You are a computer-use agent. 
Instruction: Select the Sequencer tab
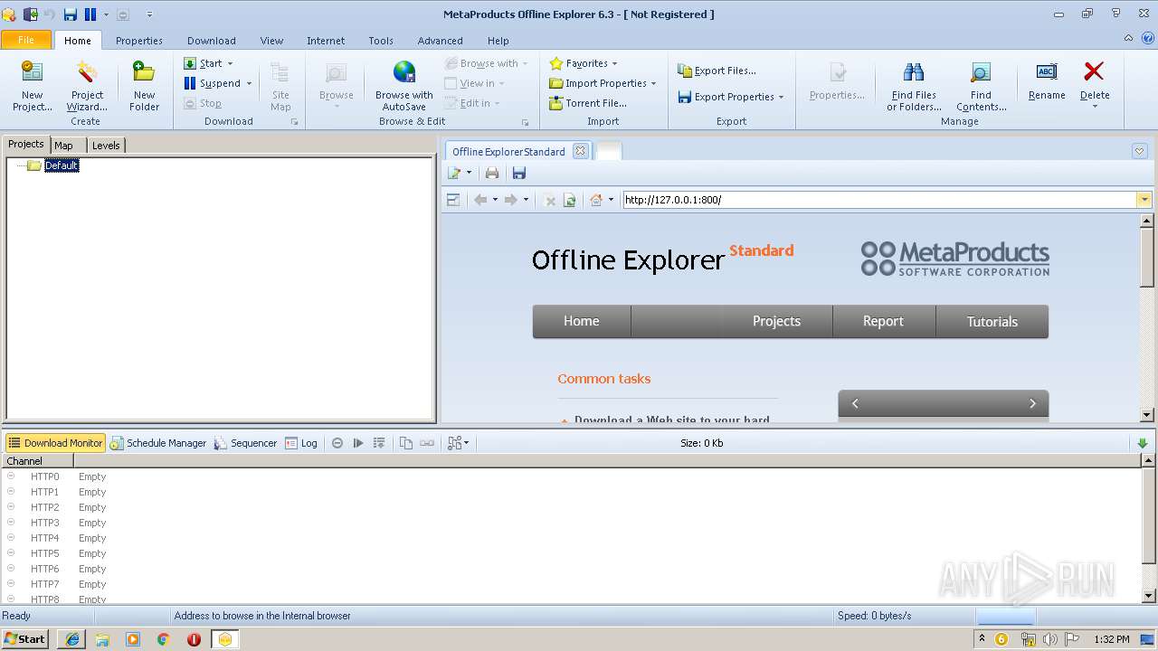pyautogui.click(x=246, y=443)
